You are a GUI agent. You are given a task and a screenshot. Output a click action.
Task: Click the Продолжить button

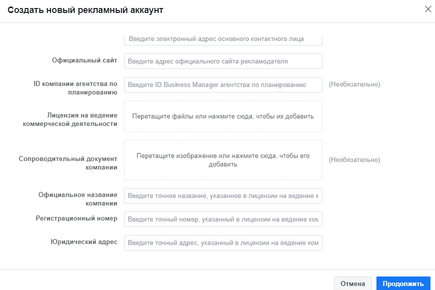[x=403, y=283]
